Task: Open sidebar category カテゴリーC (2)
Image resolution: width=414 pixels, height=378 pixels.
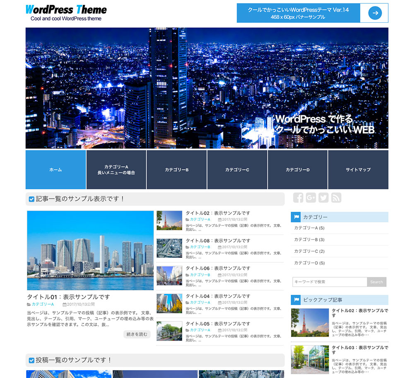Action: click(309, 251)
